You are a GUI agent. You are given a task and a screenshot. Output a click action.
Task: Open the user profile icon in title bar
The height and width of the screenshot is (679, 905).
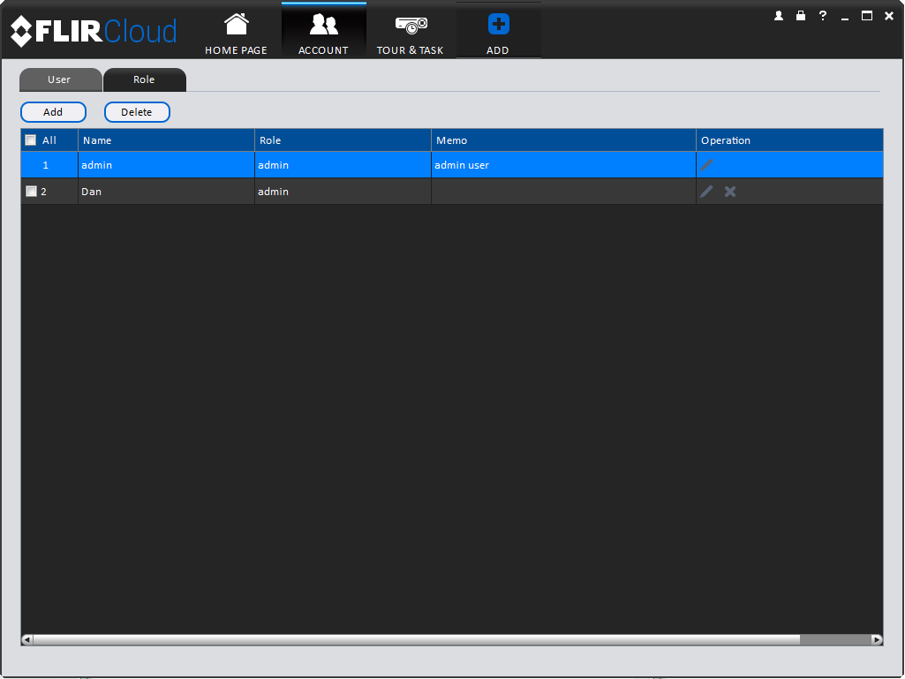tap(779, 16)
